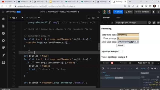Open Chrome extensions puzzle icon

[142, 6]
